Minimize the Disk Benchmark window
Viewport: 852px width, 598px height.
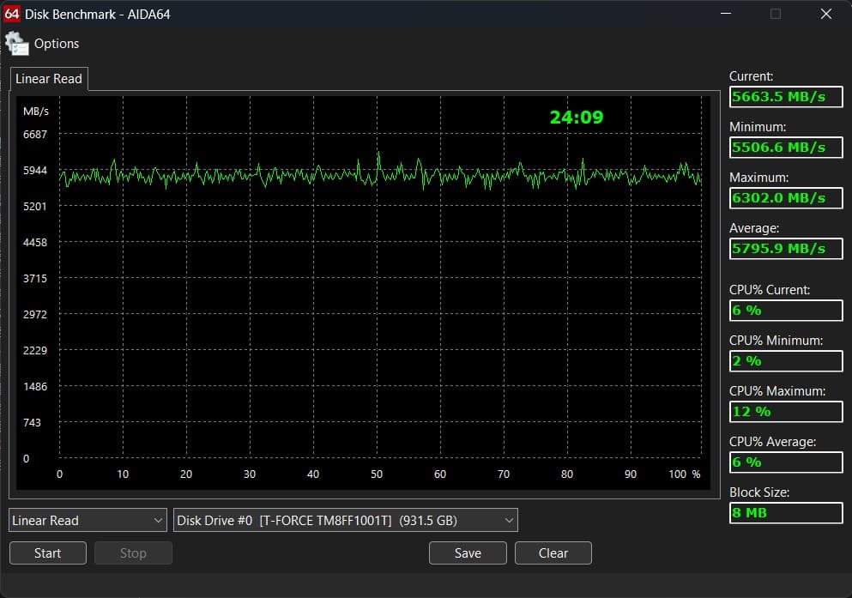pos(725,14)
